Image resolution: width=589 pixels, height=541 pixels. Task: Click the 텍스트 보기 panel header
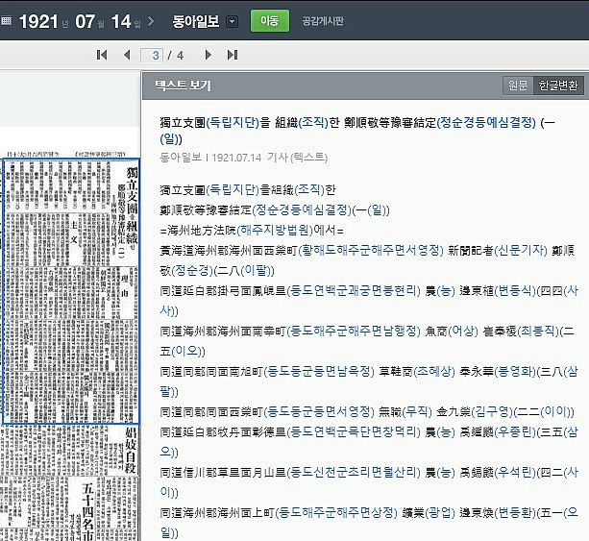coord(184,86)
